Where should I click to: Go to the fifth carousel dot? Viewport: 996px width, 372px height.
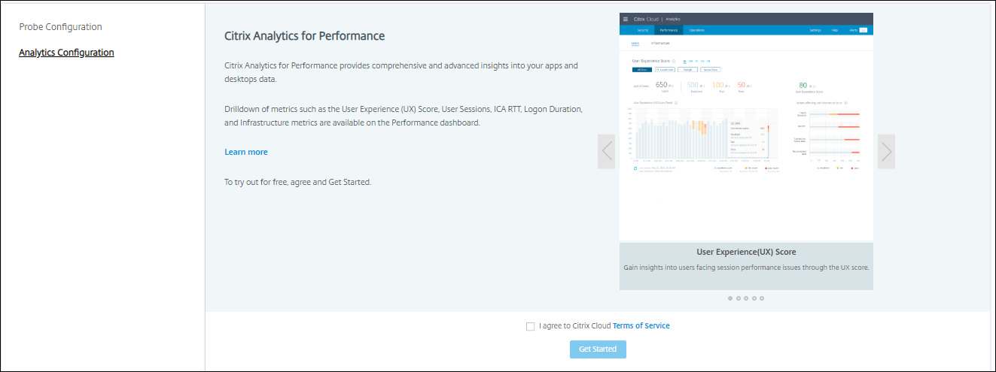[x=762, y=298]
